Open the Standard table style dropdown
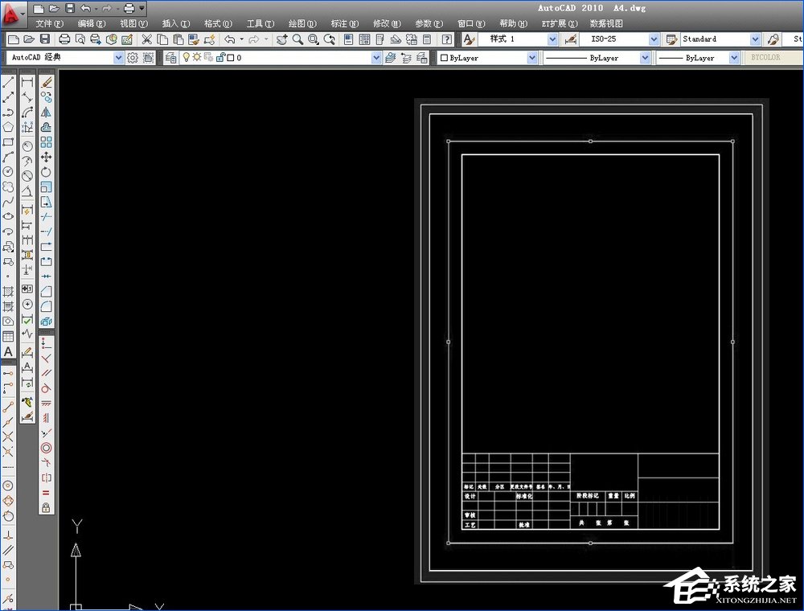Viewport: 804px width, 611px height. (755, 39)
